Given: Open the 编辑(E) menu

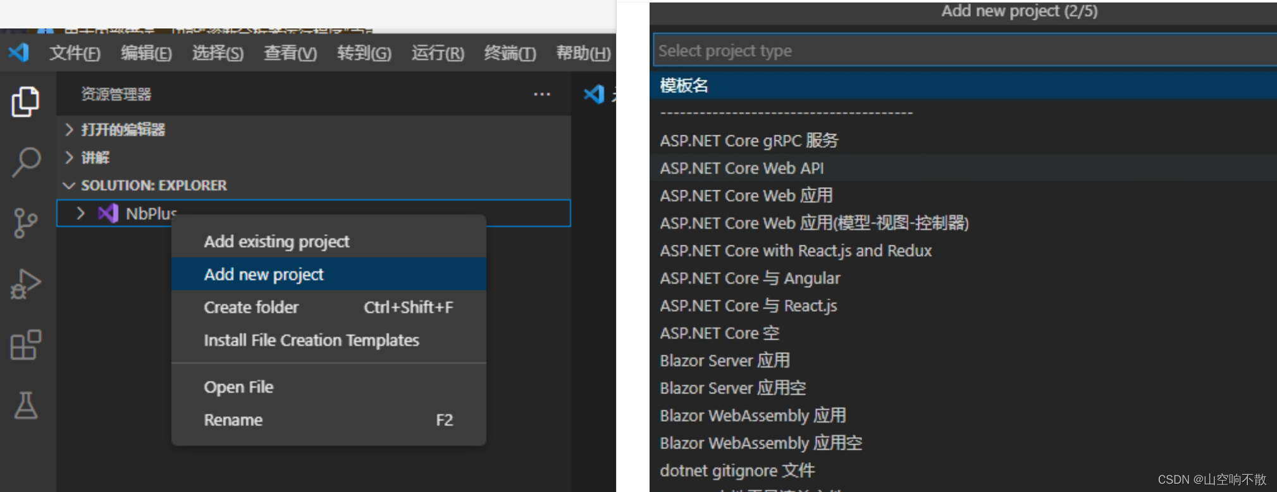Looking at the screenshot, I should pos(146,53).
